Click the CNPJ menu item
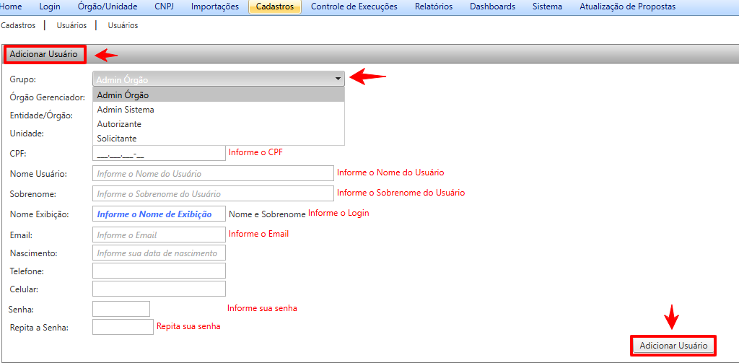This screenshot has width=739, height=363. pos(164,6)
